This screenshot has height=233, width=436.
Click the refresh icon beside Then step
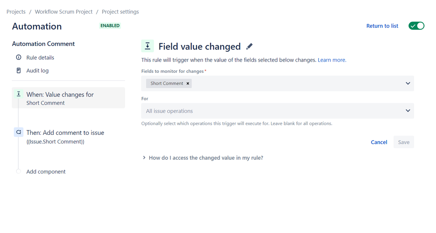(x=18, y=132)
